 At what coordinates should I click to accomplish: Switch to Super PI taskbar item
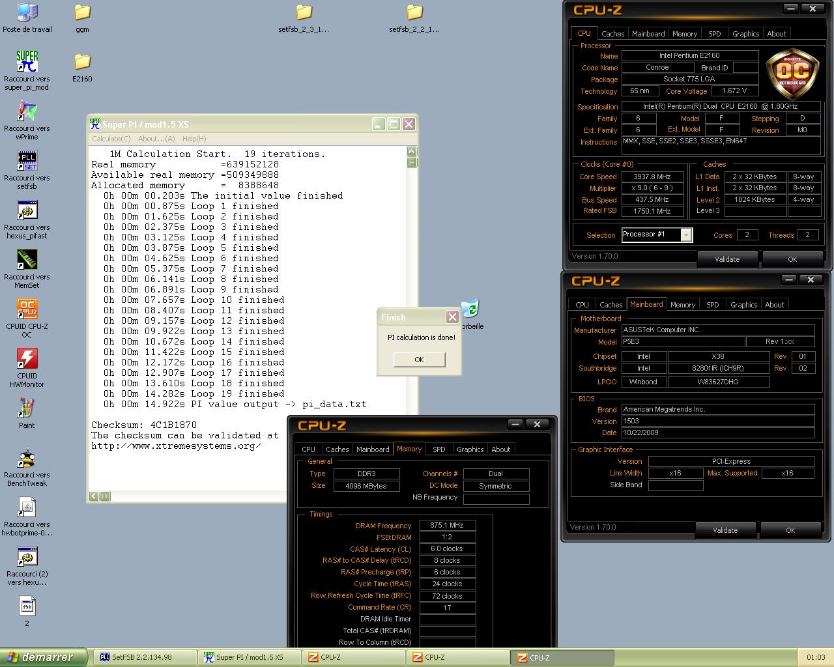pyautogui.click(x=250, y=657)
